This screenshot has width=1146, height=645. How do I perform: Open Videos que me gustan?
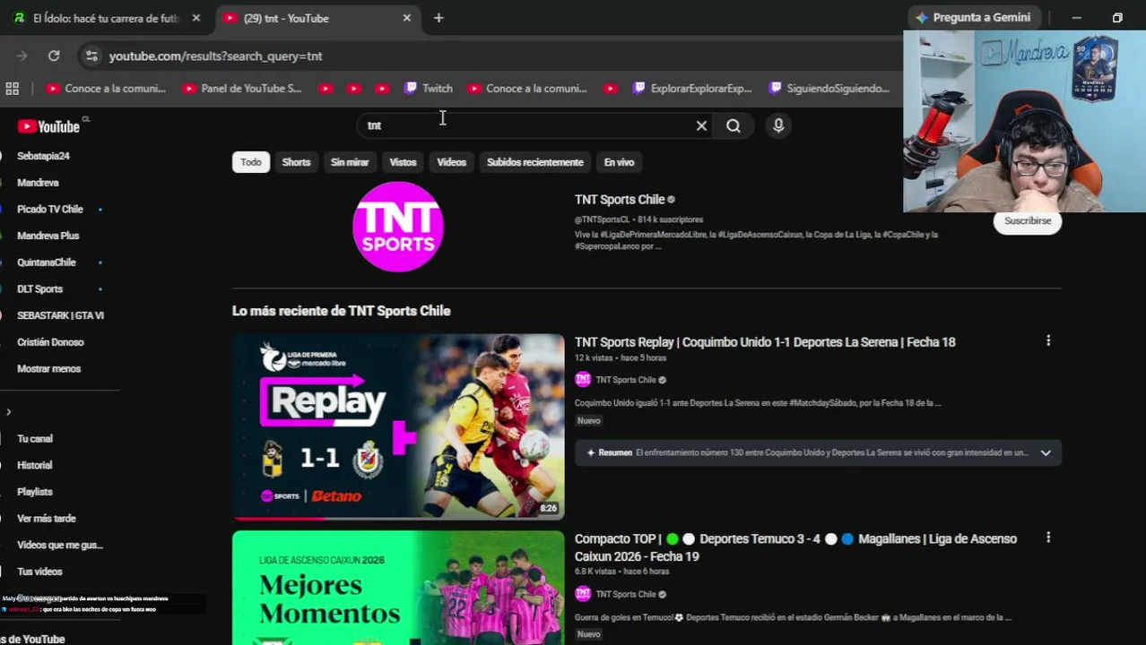click(x=60, y=545)
